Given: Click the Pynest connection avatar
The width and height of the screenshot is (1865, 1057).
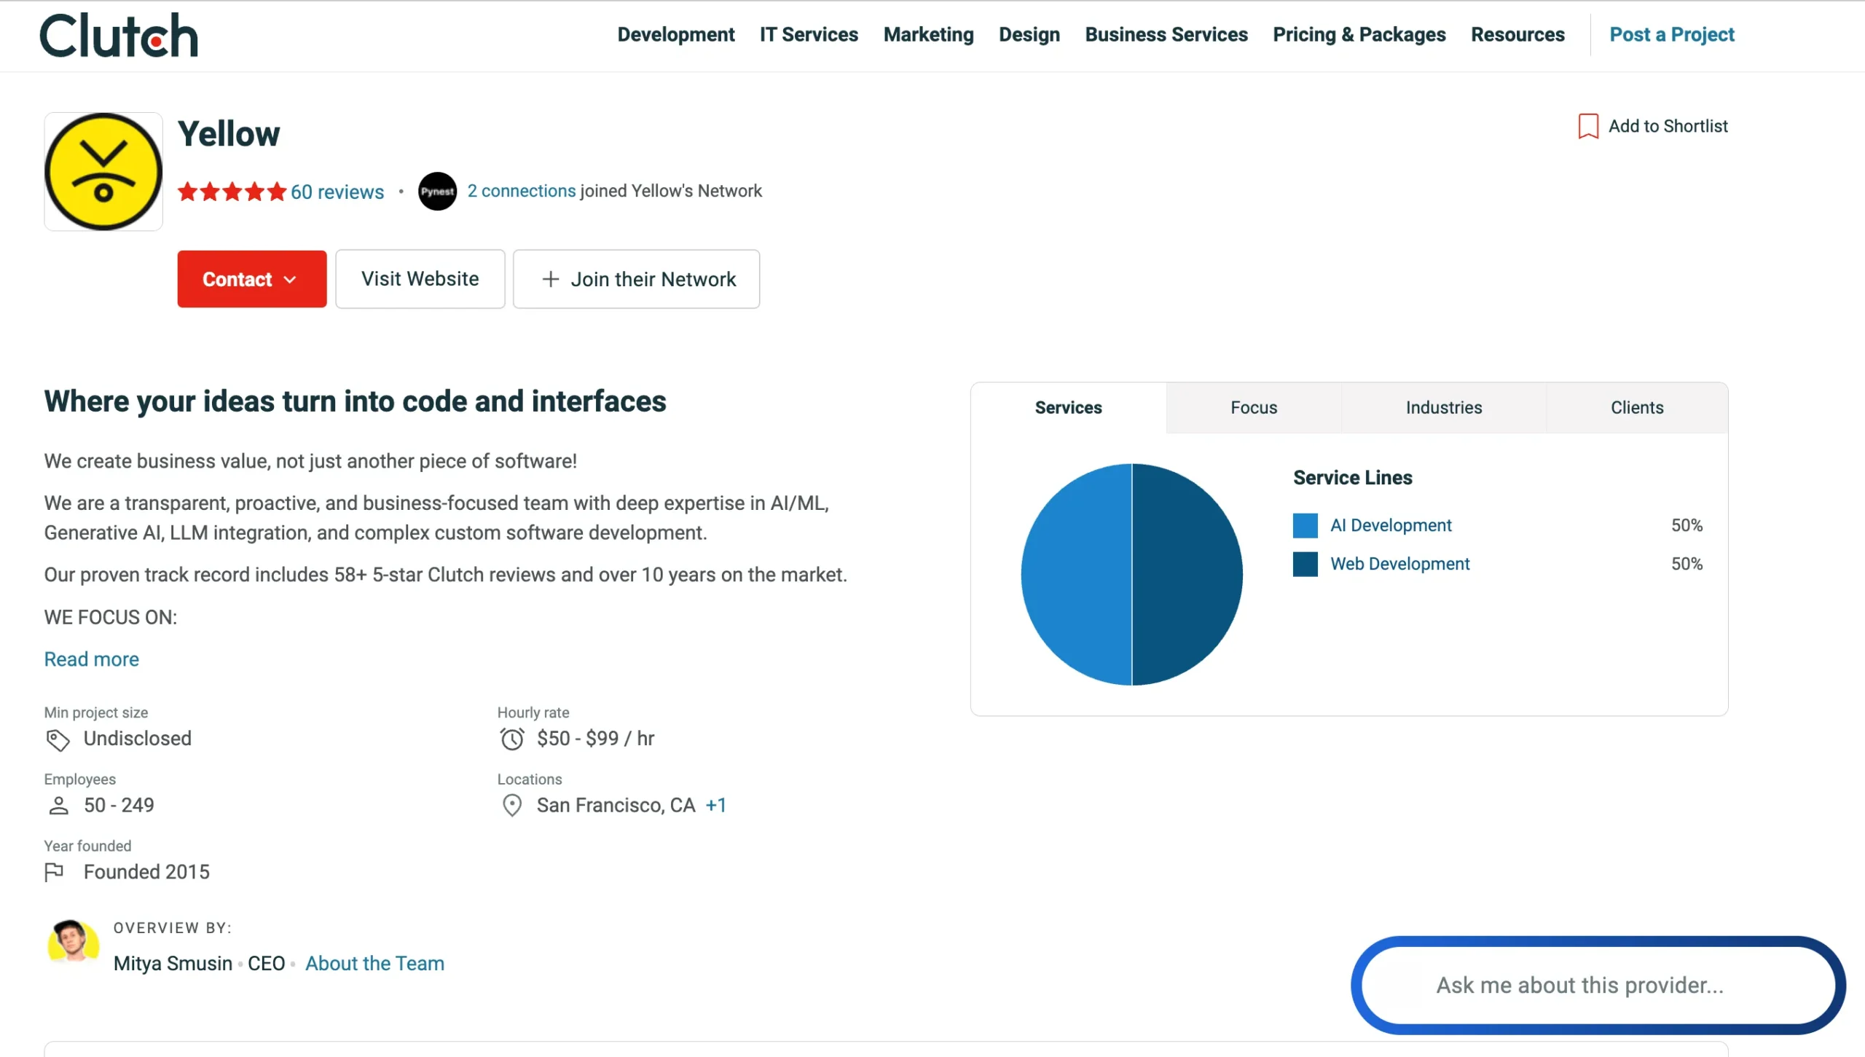Looking at the screenshot, I should (x=437, y=191).
